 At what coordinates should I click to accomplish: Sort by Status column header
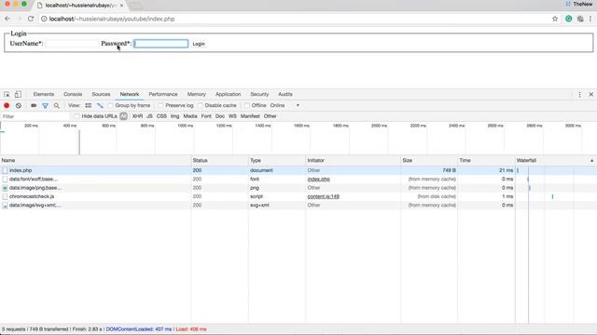coord(219,161)
